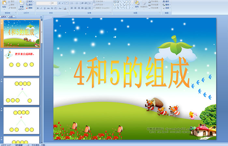This screenshot has width=228, height=146.
Task: Click Find (查找) in editing group
Action: [x=166, y=1]
